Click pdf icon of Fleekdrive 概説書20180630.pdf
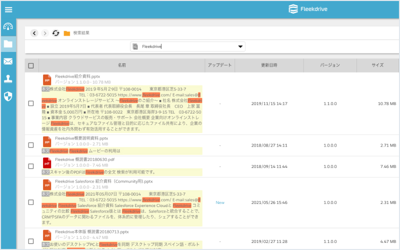 pos(47,163)
